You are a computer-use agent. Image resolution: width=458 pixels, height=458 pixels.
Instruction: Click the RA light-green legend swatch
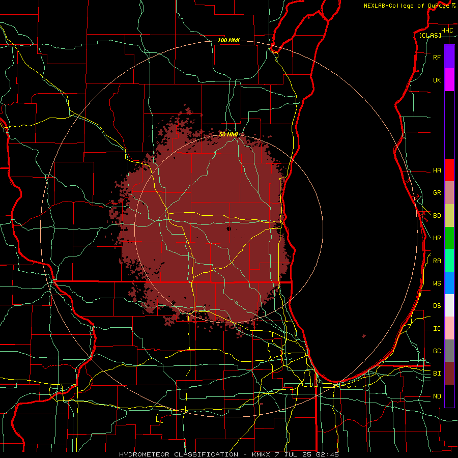coord(449,260)
